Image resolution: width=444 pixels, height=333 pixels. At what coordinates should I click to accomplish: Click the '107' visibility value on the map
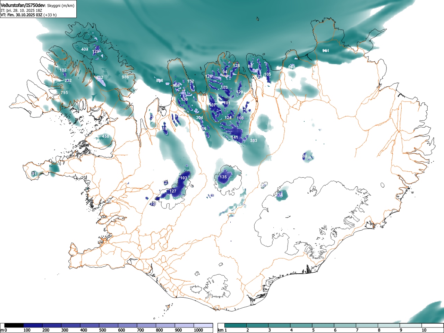coord(213,105)
